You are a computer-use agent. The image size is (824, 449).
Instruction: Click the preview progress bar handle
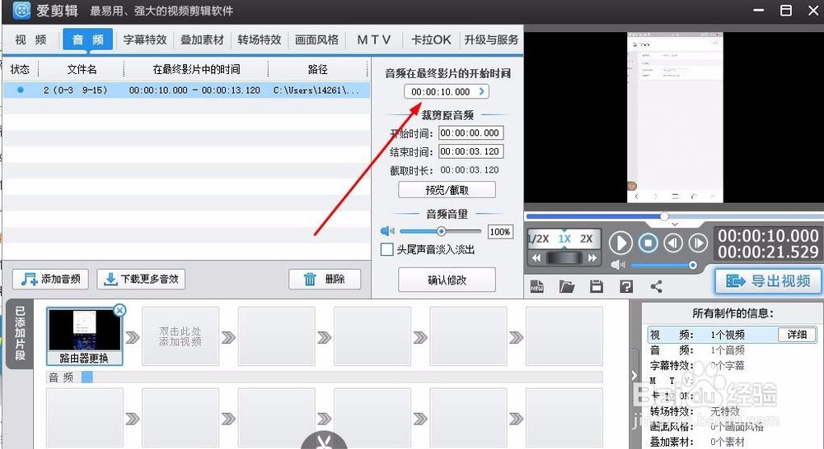point(664,216)
